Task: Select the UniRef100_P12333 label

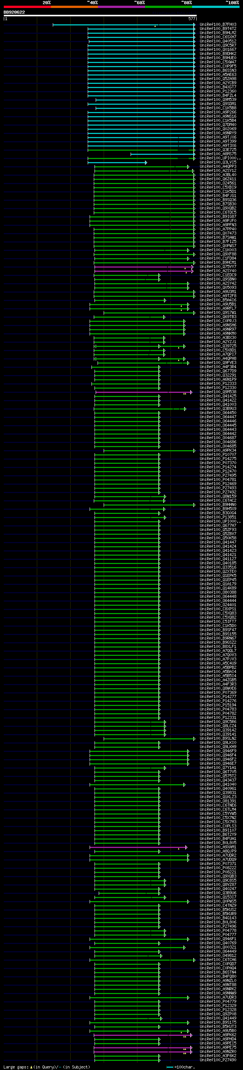Action: (218, 384)
